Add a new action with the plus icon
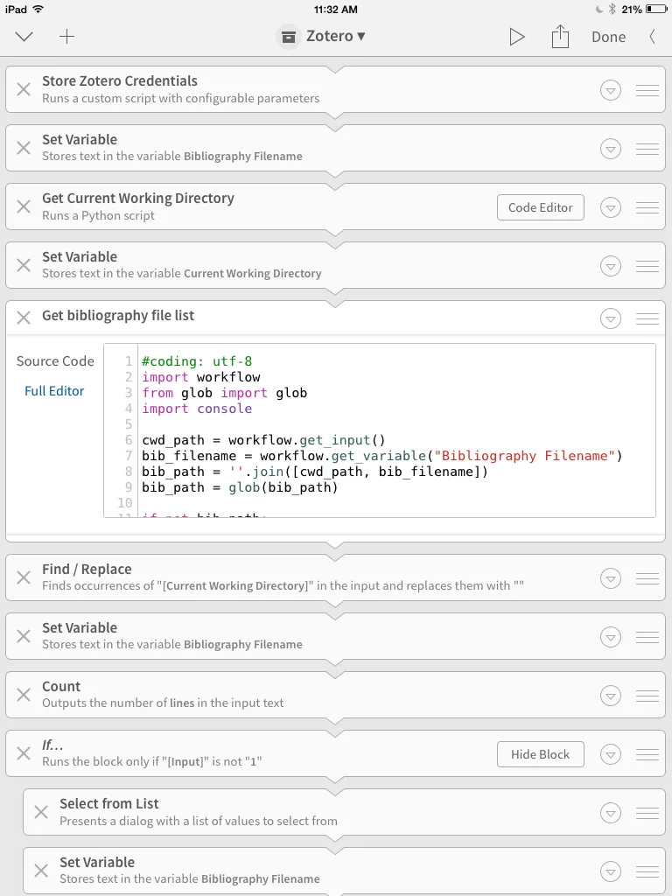The image size is (672, 896). [x=66, y=37]
